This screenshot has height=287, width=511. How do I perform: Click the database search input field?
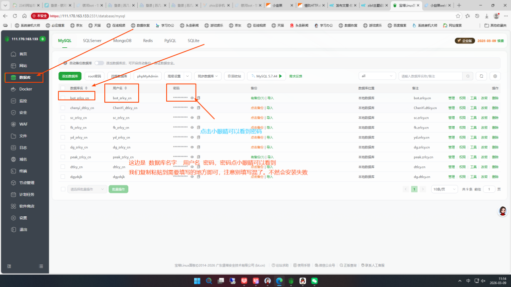pyautogui.click(x=430, y=76)
